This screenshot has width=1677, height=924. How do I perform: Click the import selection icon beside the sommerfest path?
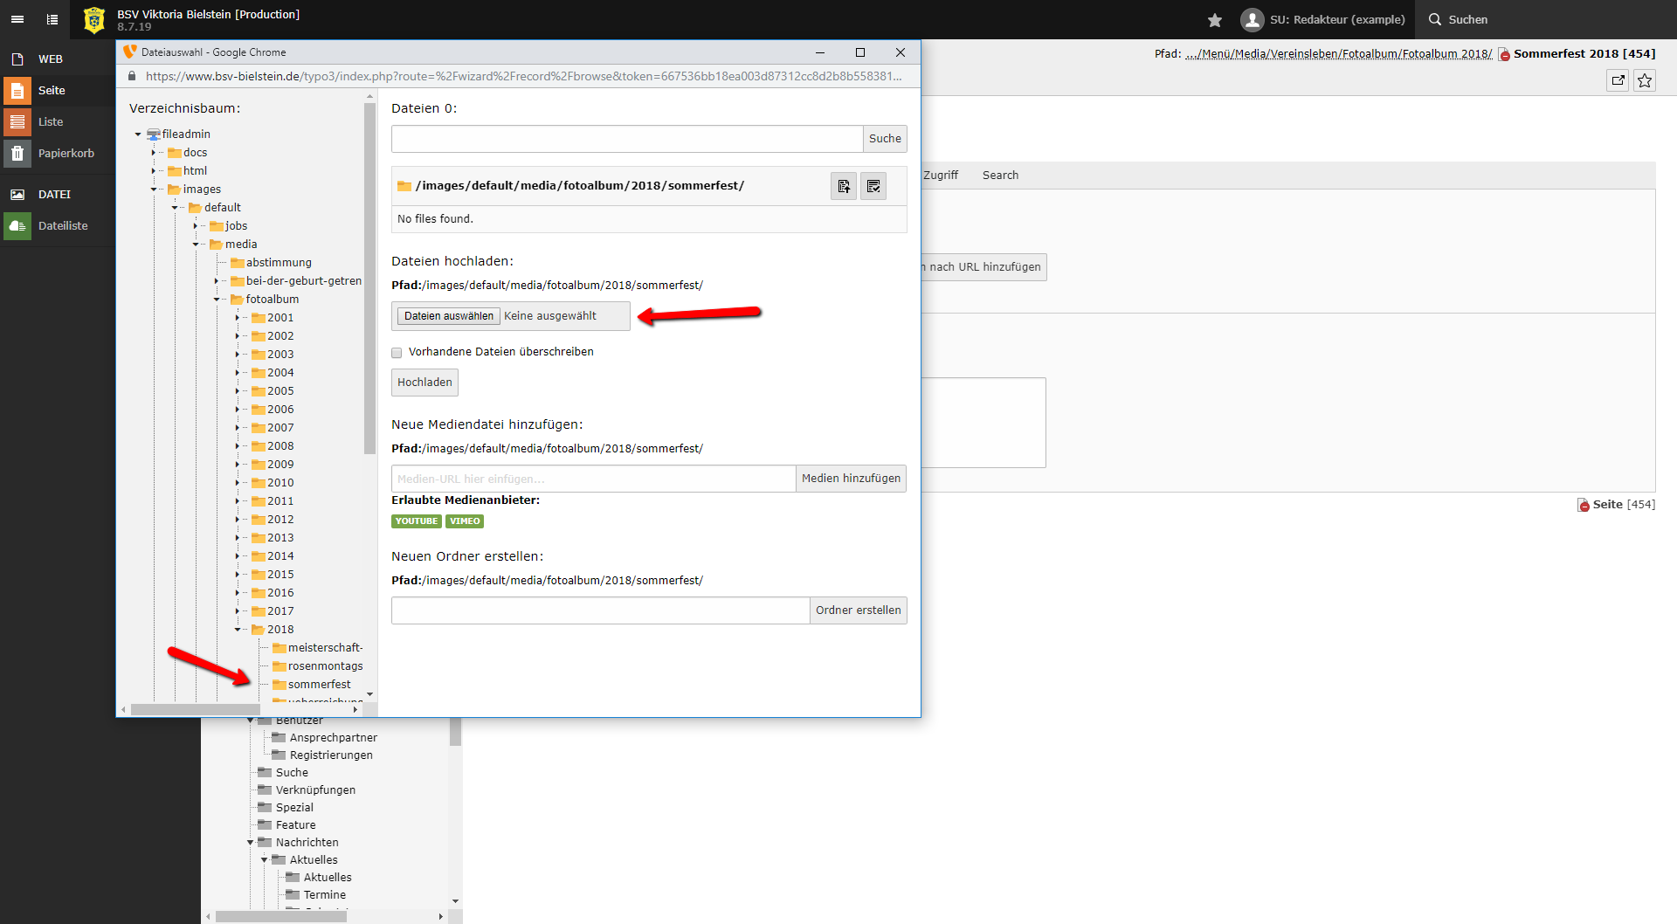(844, 186)
